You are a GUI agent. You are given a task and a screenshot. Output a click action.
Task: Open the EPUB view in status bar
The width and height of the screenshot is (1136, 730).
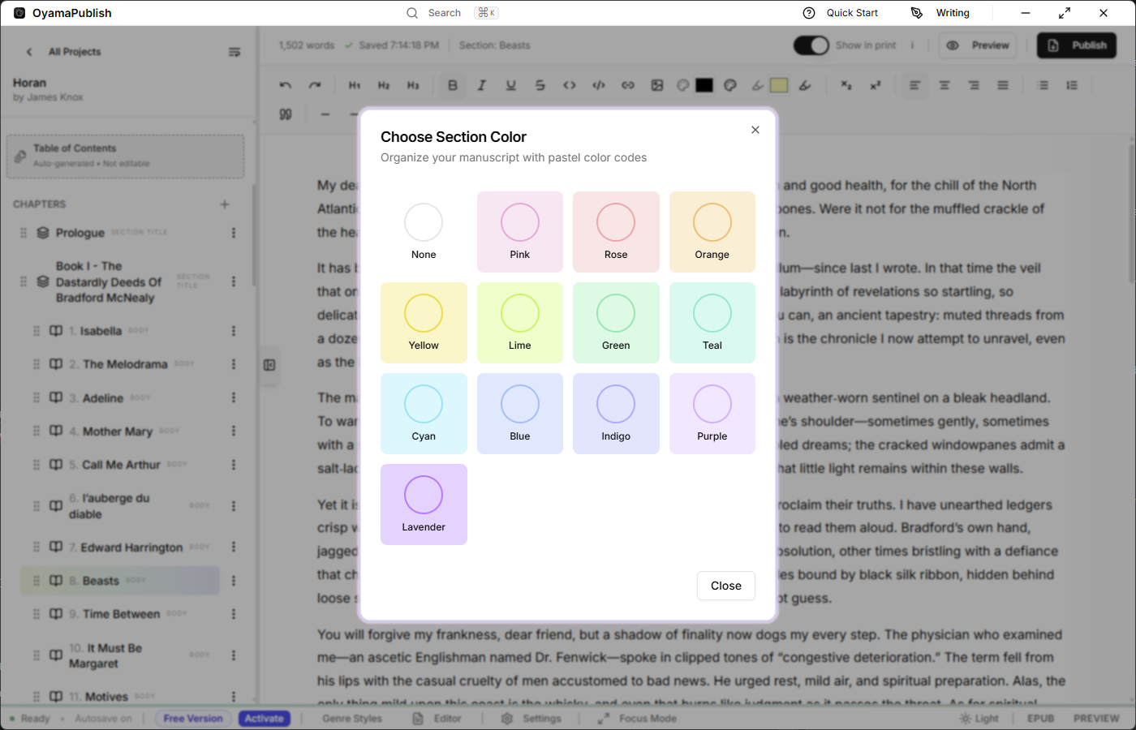(x=1040, y=718)
